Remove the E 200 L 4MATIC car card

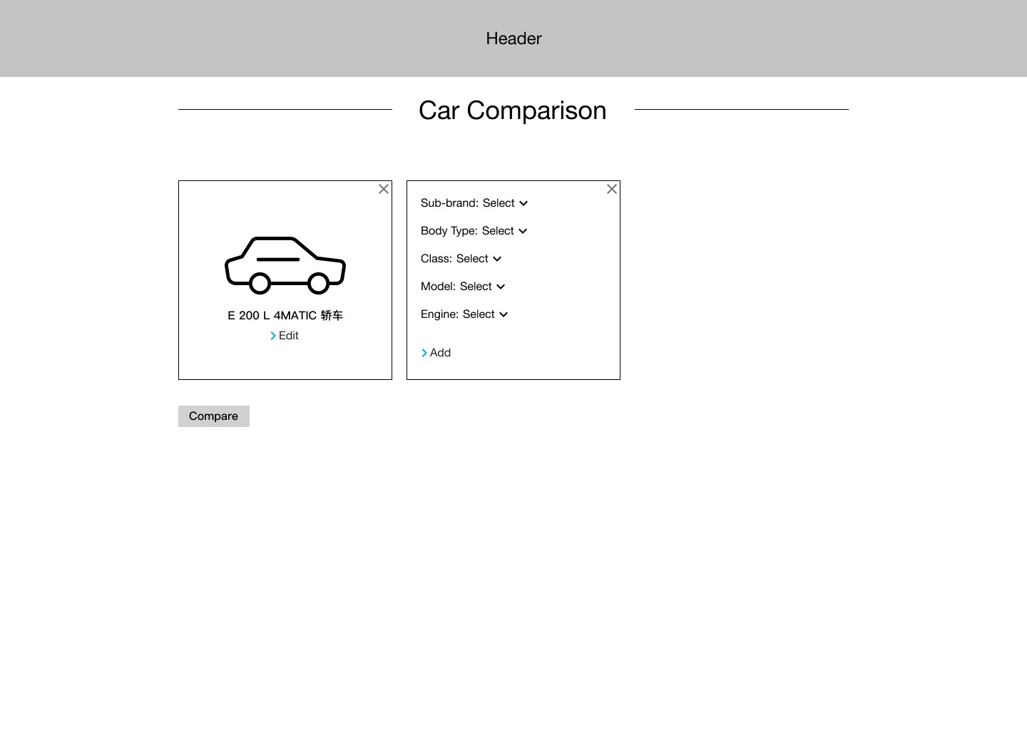pyautogui.click(x=384, y=189)
